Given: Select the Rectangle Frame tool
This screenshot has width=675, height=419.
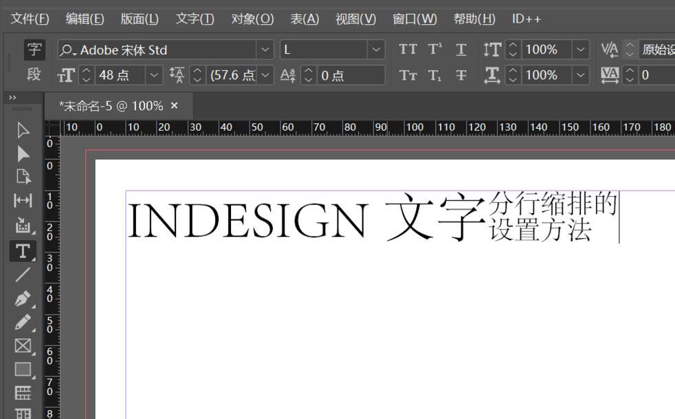Looking at the screenshot, I should coord(23,345).
